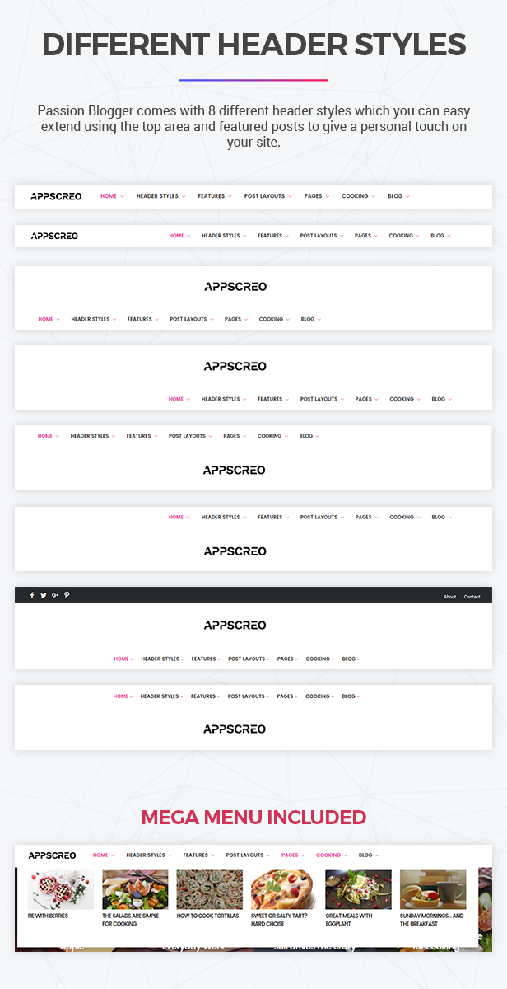This screenshot has height=989, width=507.
Task: Select the salad plate thumbnail in the mega menu
Action: click(135, 889)
